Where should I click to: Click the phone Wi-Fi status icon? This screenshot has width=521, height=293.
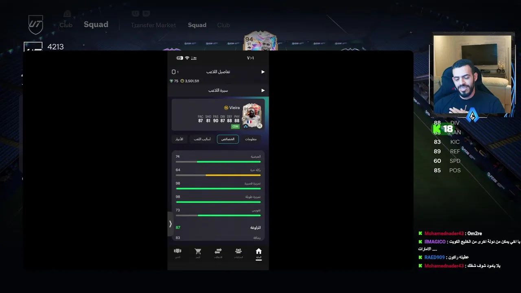187,58
